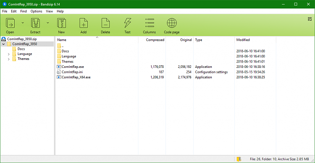Click the Docs folder icon in file list

[x=59, y=51]
